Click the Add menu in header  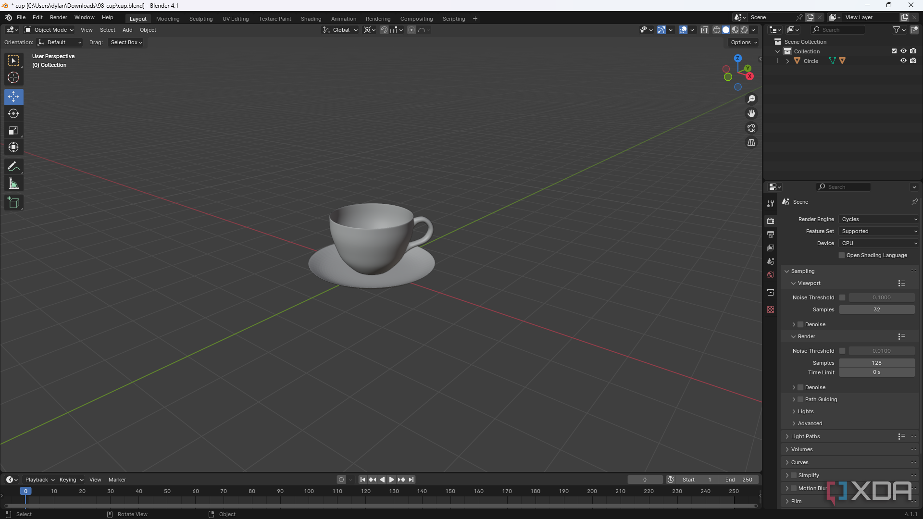127,30
